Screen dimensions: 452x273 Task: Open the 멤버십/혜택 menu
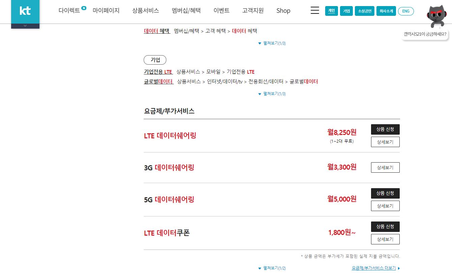tap(186, 10)
